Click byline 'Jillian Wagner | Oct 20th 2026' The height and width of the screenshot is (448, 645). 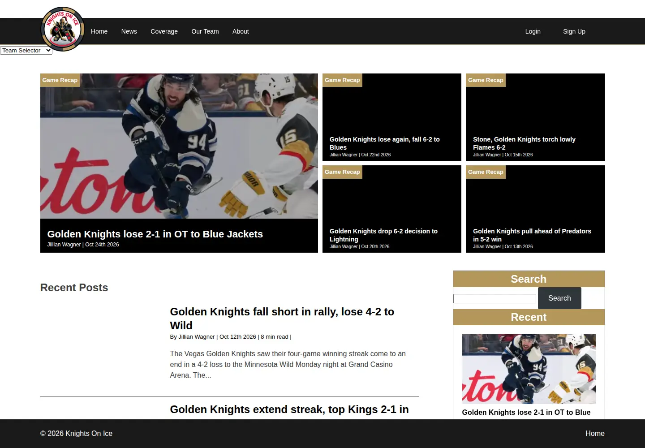(359, 246)
